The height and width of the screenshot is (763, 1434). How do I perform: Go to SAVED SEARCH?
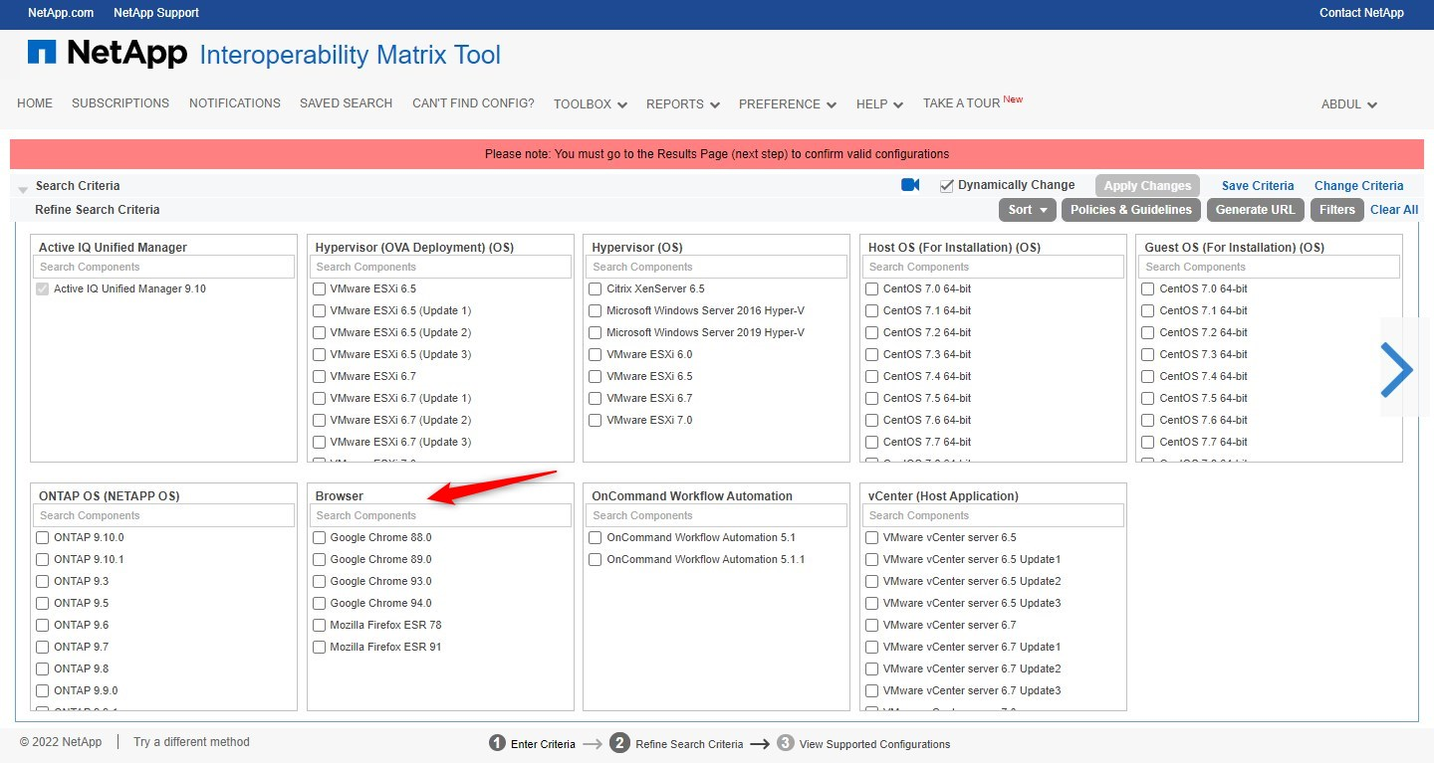tap(346, 103)
